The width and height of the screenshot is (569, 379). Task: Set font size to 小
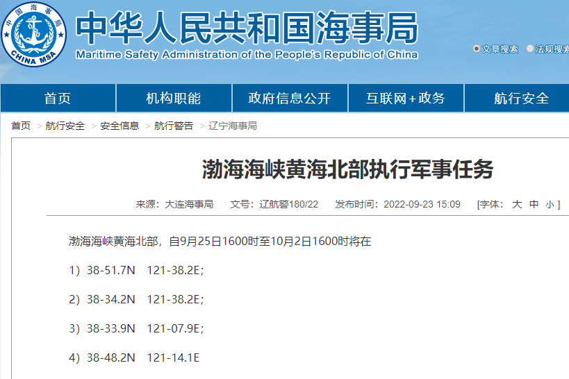550,205
